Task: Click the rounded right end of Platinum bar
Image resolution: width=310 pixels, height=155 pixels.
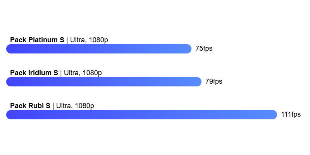Action: coord(189,49)
